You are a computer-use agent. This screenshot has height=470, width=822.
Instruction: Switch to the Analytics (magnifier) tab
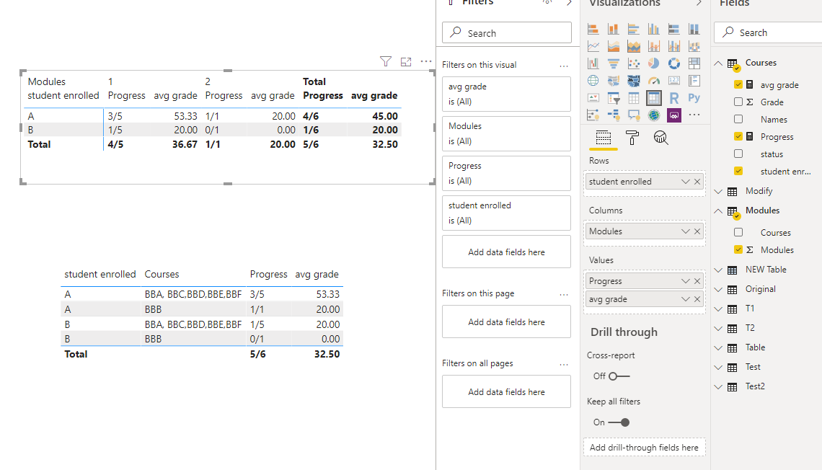click(660, 138)
